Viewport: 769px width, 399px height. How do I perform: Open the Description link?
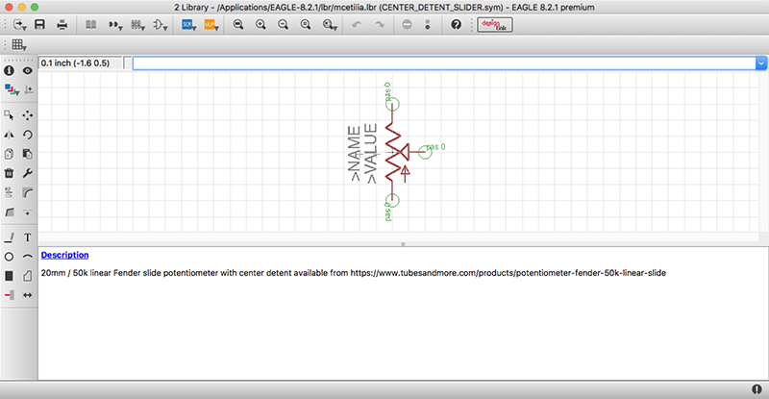click(x=64, y=255)
